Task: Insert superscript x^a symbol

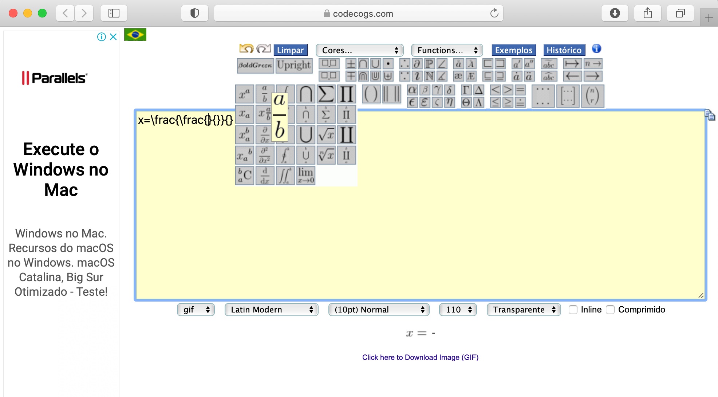Action: pyautogui.click(x=245, y=95)
